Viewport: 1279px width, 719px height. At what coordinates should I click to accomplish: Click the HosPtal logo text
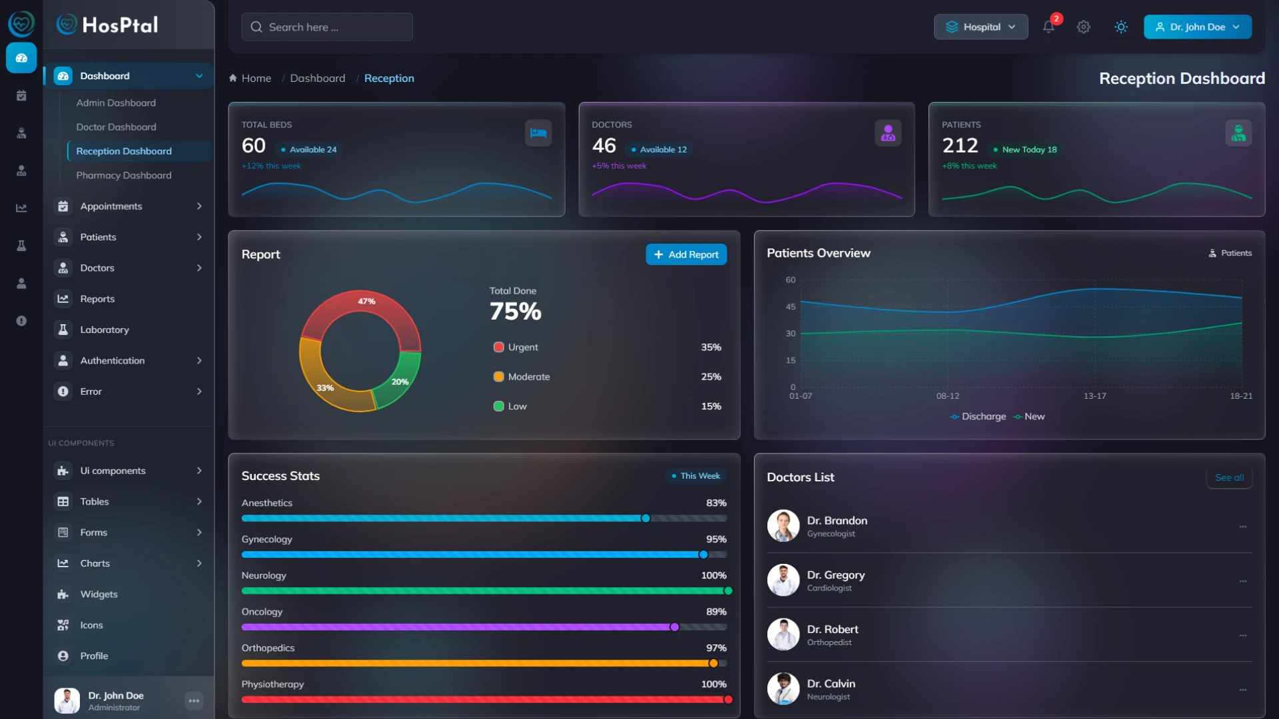(x=120, y=25)
